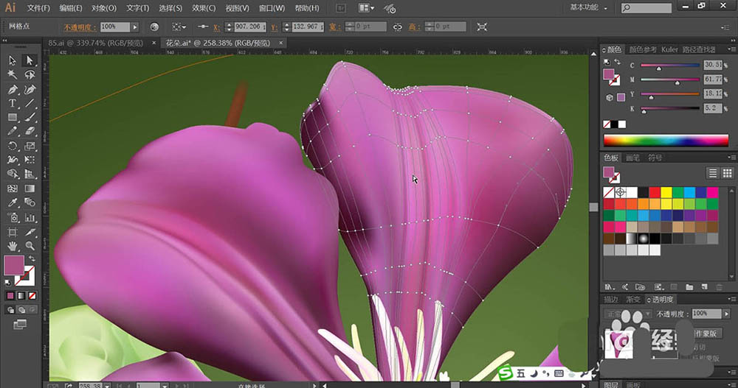Toggle constrain width and height proportions link
The image size is (738, 388).
(398, 27)
